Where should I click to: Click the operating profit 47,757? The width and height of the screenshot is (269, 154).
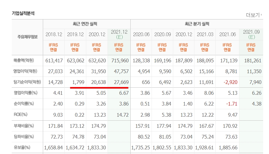pyautogui.click(x=121, y=72)
